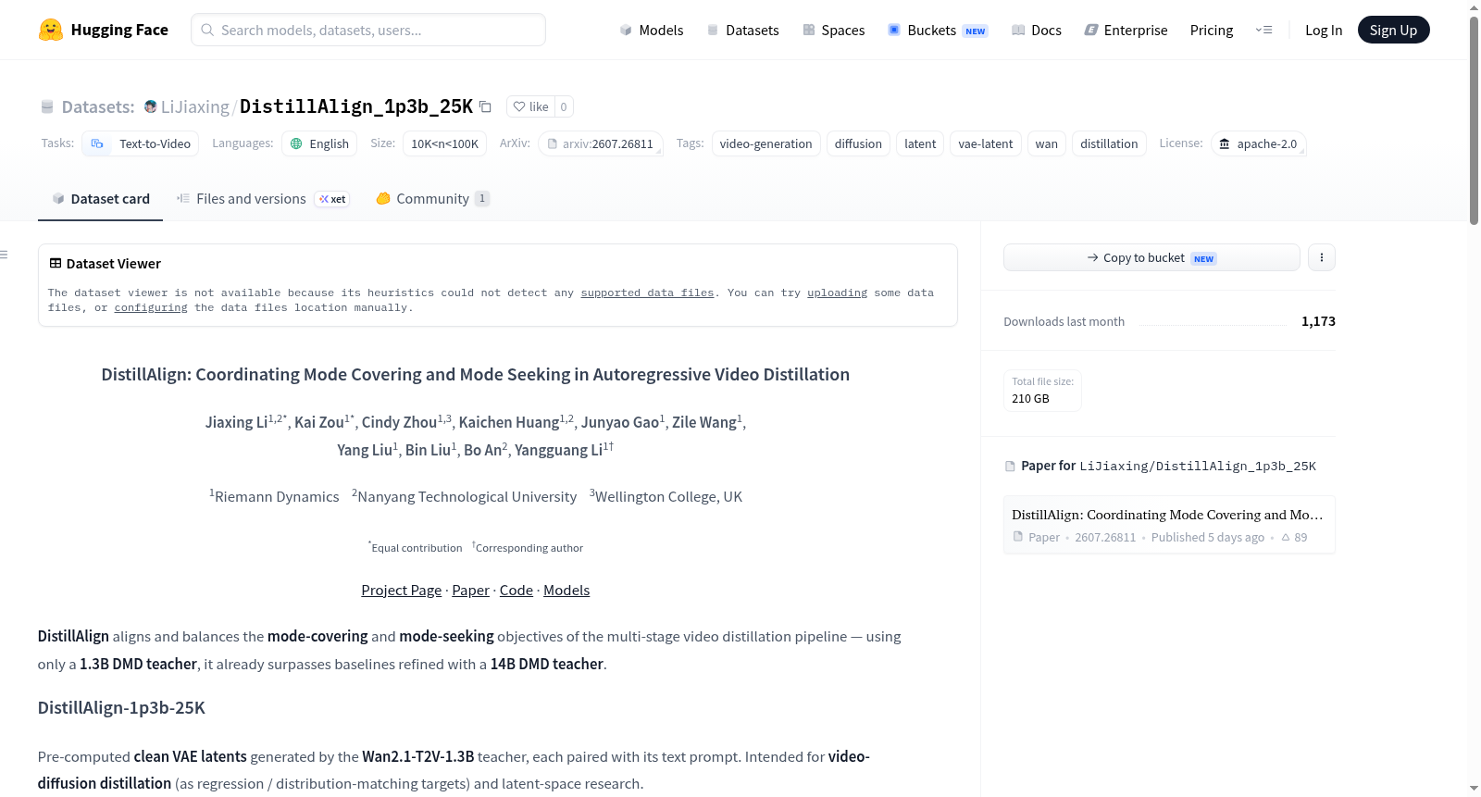
Task: Switch to Files and versions tab
Action: [263, 198]
